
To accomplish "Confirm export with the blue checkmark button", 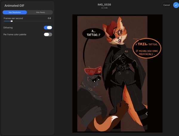I will pos(176,5).
